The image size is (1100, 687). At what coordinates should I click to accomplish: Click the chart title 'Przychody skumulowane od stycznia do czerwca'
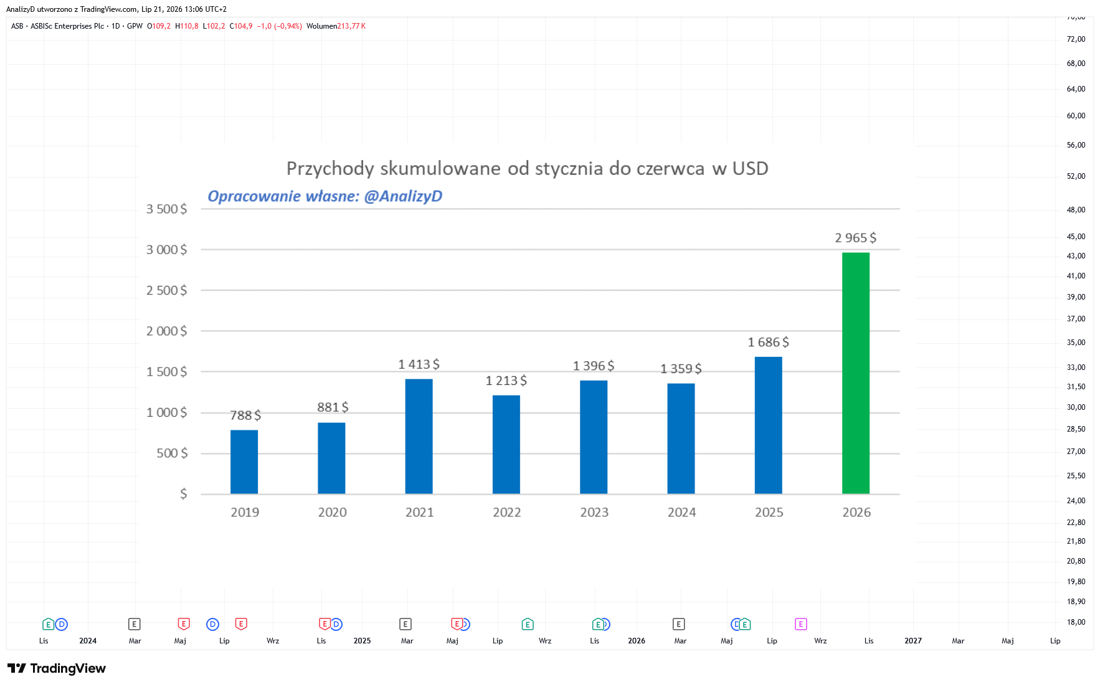495,168
